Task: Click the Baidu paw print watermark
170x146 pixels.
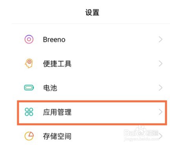Action: click(141, 130)
